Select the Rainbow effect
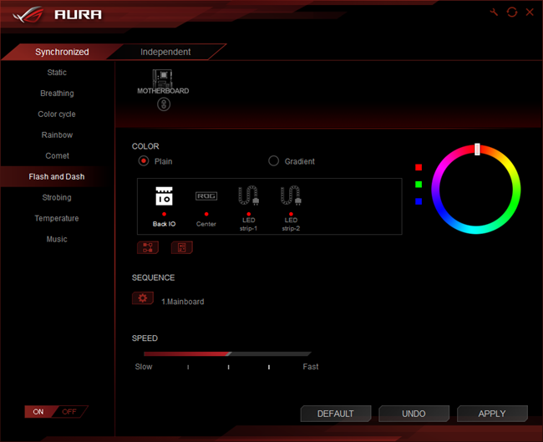Image resolution: width=543 pixels, height=442 pixels. 57,135
